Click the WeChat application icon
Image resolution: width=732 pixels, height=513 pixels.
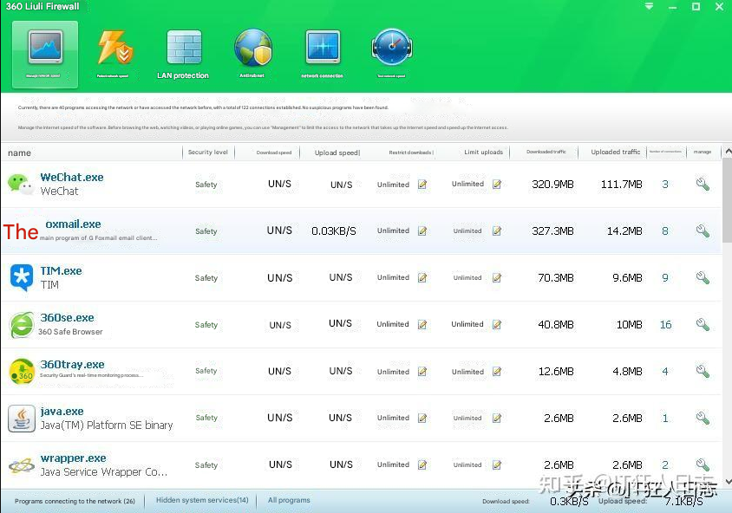[21, 185]
